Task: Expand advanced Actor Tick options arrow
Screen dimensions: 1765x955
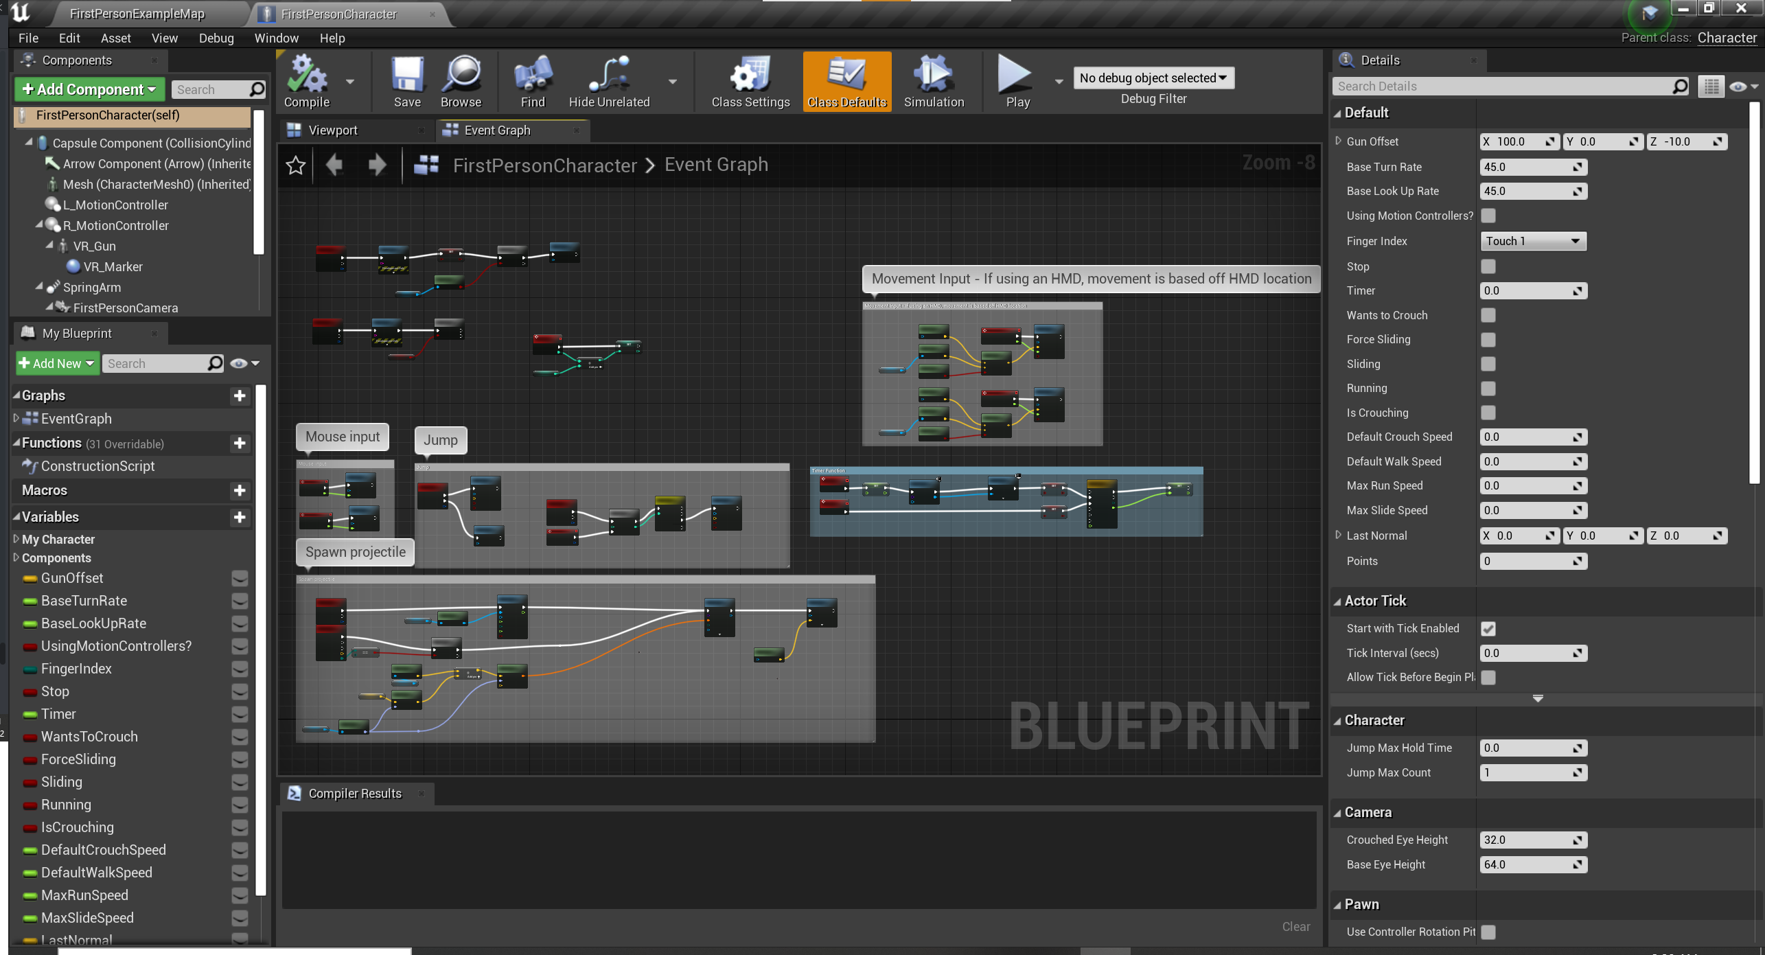Action: tap(1538, 699)
